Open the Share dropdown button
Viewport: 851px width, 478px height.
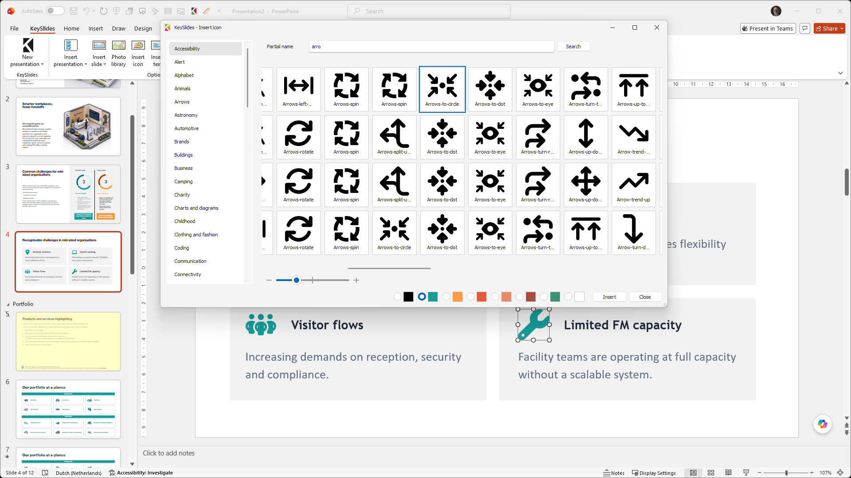(829, 28)
